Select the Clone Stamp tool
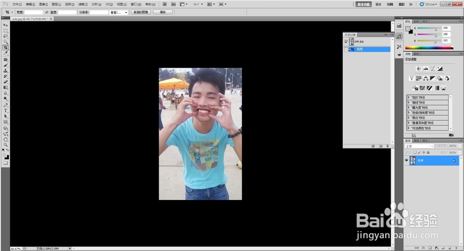Viewport: 464px width, 251px height. tap(6, 71)
